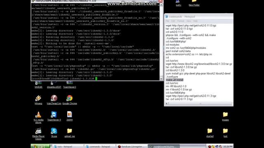Click the 'pecl install ssh2-beta' line
The image size is (264, 148).
[x=178, y=51]
